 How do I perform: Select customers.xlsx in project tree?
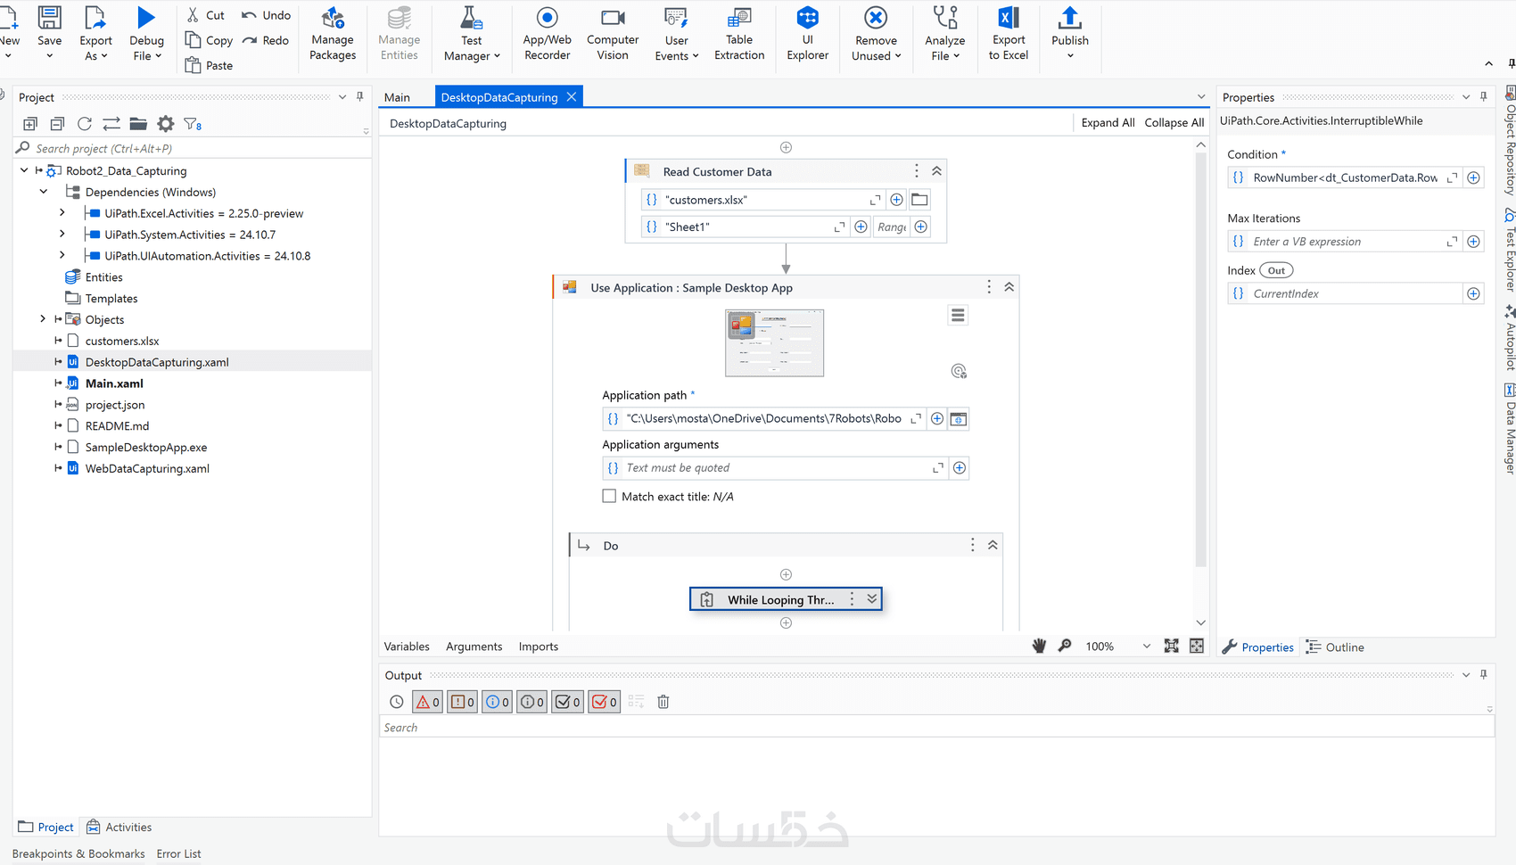(x=122, y=341)
